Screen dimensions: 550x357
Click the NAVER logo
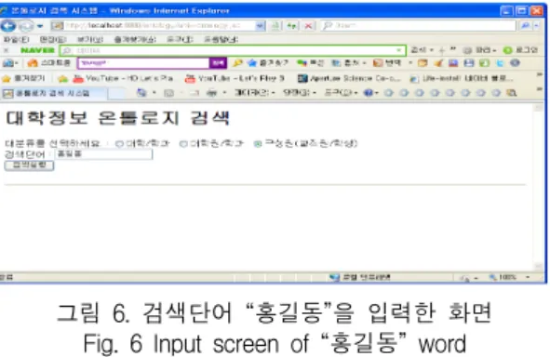click(37, 50)
